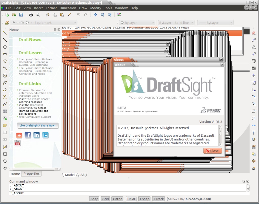
Task: Click the Cut scissors icon
Action: (x=47, y=15)
